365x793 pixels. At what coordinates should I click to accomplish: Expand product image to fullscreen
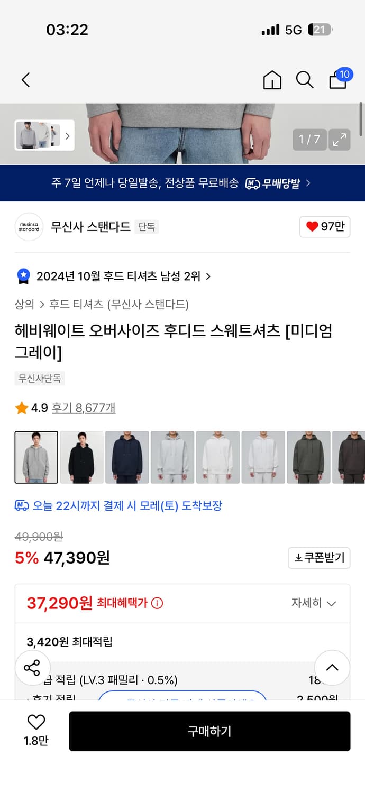pyautogui.click(x=339, y=140)
